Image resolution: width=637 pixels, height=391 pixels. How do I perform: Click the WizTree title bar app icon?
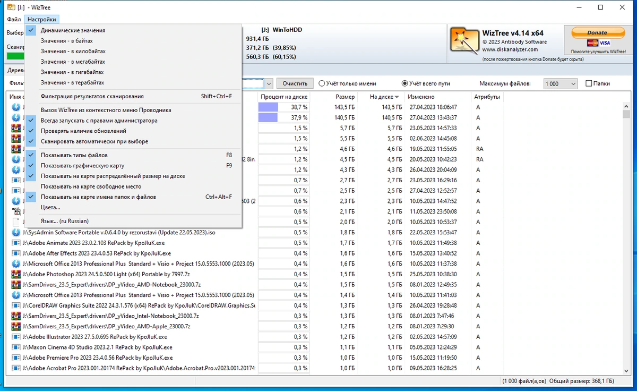(10, 7)
